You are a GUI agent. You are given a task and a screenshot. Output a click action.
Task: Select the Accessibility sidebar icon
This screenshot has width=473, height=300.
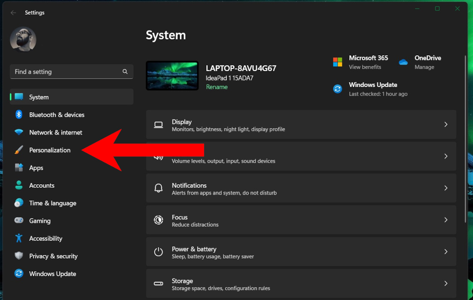19,238
